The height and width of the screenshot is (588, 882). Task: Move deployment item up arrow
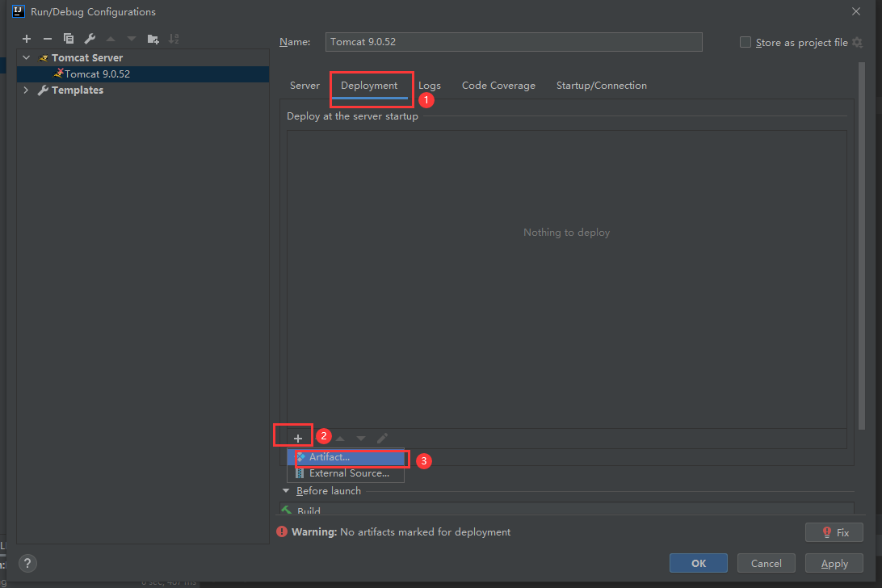coord(340,439)
